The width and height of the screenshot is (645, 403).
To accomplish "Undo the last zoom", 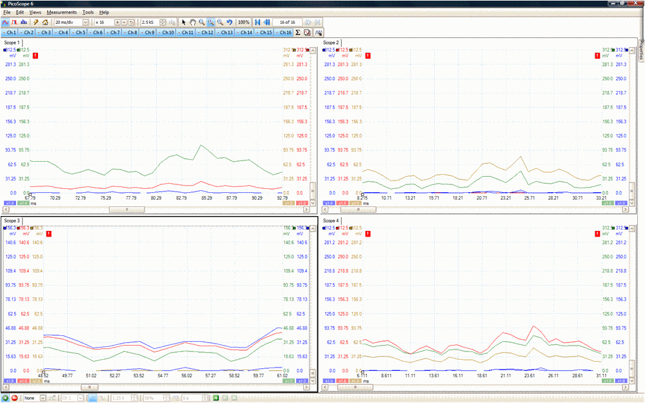I will [x=229, y=22].
